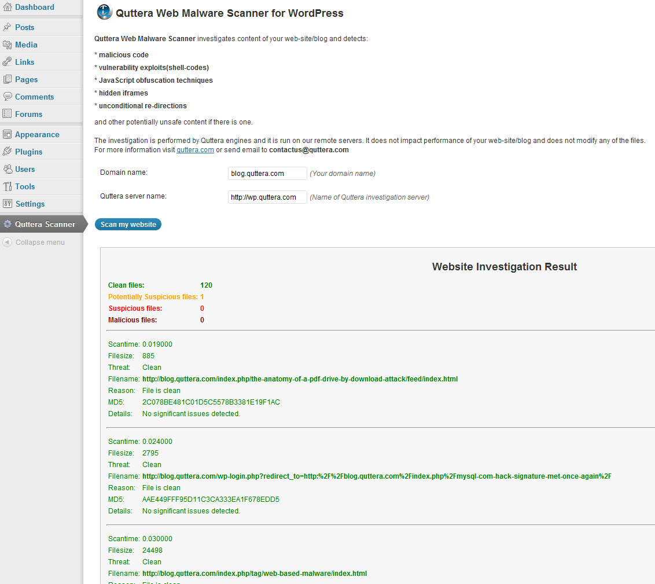Click Filesize value 2795
Screen dimensions: 655x584
pos(150,453)
